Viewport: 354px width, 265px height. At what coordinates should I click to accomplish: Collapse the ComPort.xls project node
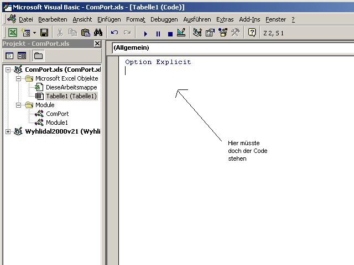8,70
